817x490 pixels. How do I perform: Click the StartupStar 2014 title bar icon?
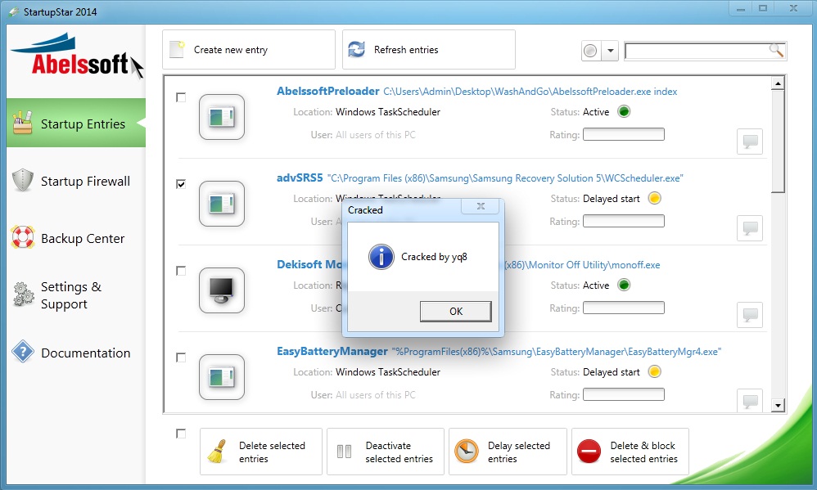pyautogui.click(x=13, y=11)
